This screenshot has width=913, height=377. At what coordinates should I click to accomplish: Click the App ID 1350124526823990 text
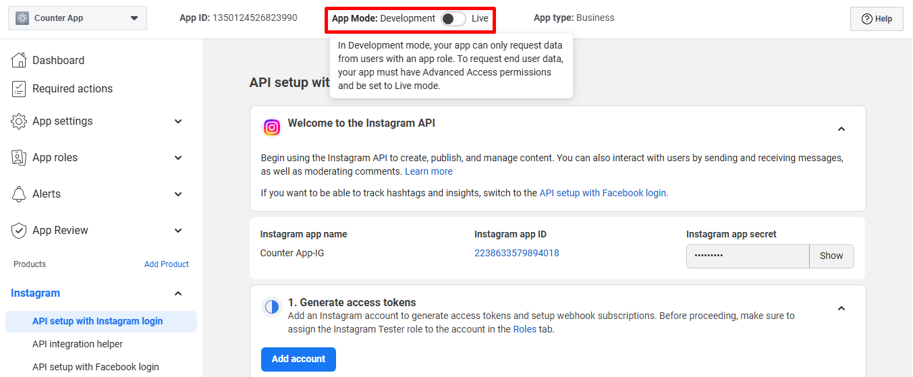tap(238, 18)
